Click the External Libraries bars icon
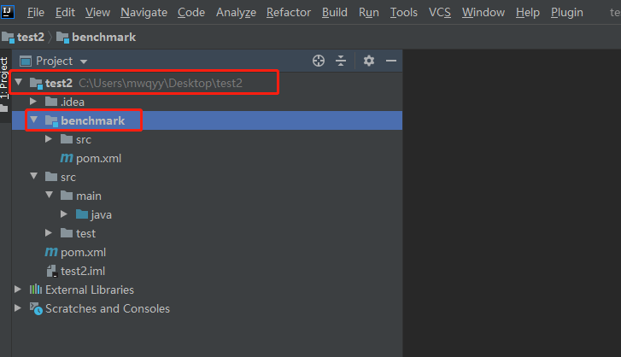This screenshot has width=621, height=357. pyautogui.click(x=36, y=290)
